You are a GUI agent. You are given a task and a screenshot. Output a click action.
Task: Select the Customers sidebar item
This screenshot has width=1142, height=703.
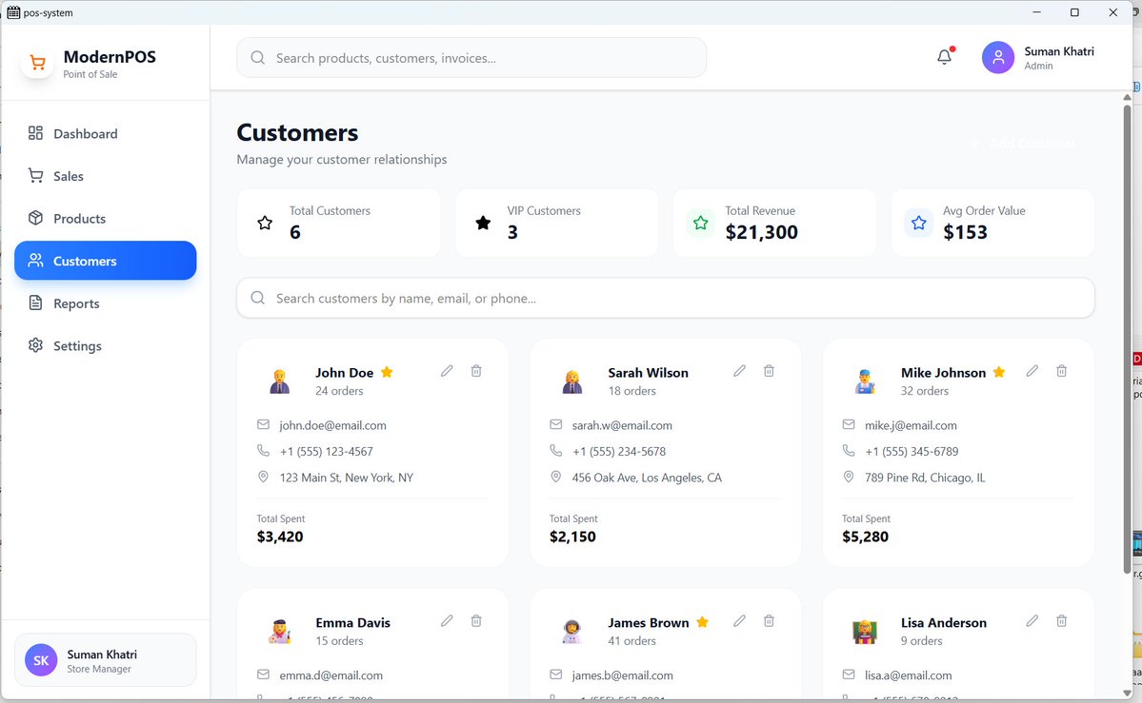coord(106,261)
